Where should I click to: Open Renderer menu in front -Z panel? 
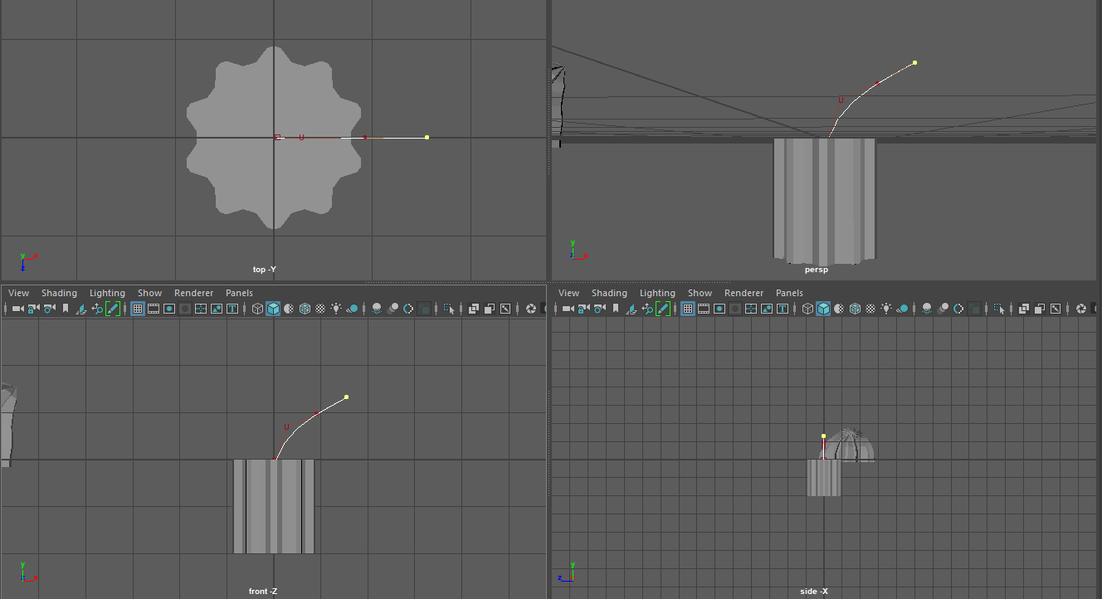pyautogui.click(x=194, y=293)
